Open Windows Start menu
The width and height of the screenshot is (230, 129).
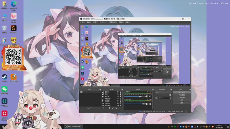coord(3,126)
